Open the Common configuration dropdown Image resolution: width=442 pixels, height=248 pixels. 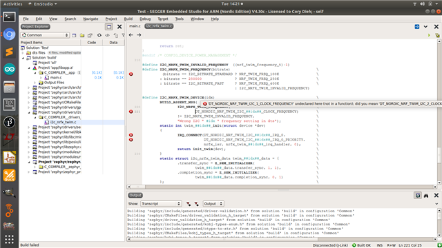45,35
